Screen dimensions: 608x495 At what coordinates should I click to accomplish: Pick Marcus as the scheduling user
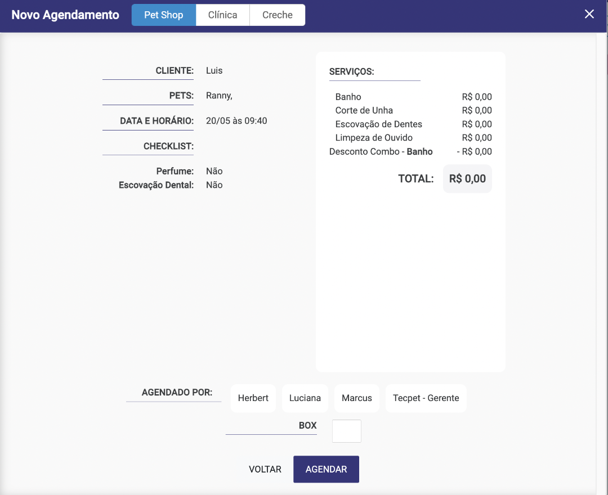pos(357,398)
